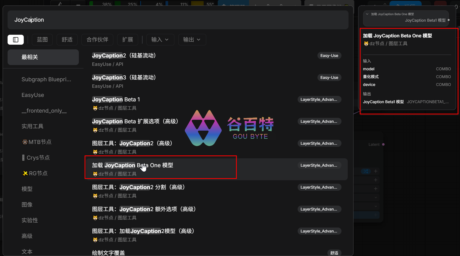
Task: Open the __frontend_only__ category
Action: 44,111
